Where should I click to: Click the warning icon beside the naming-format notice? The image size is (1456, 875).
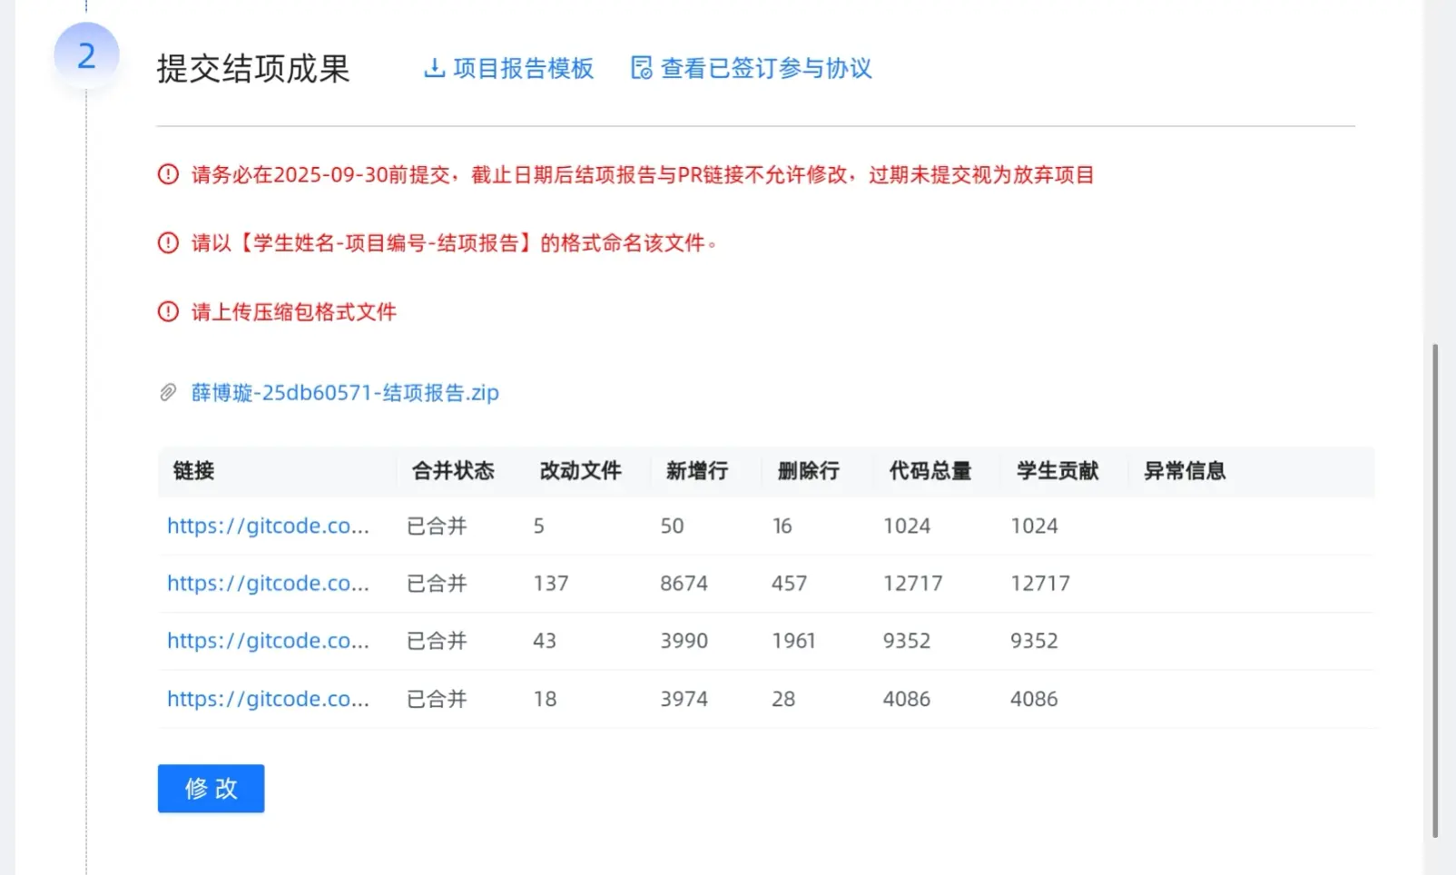coord(168,242)
